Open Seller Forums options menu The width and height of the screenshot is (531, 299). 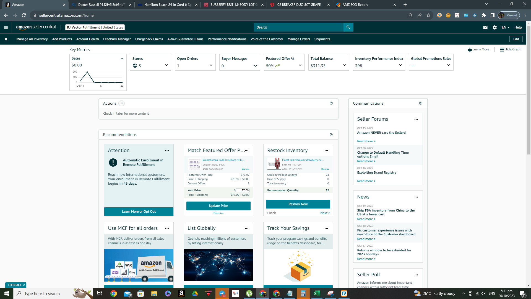click(x=416, y=119)
